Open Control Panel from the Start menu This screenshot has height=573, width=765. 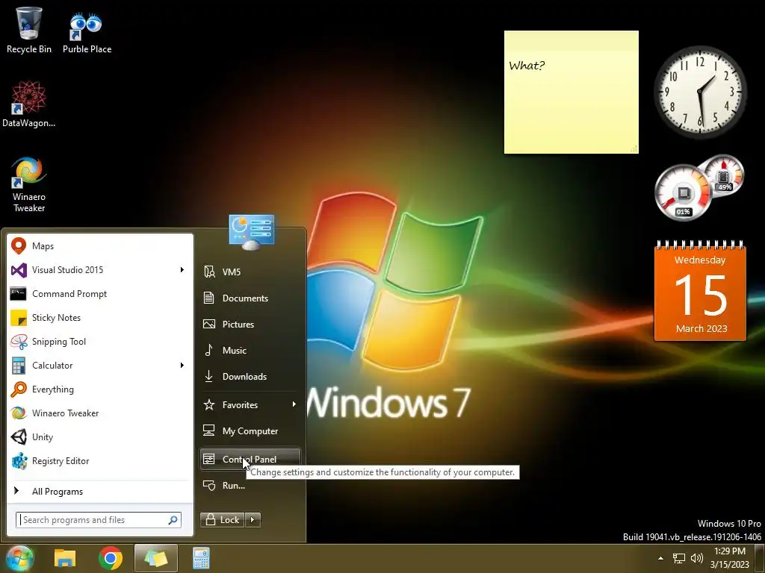[250, 460]
